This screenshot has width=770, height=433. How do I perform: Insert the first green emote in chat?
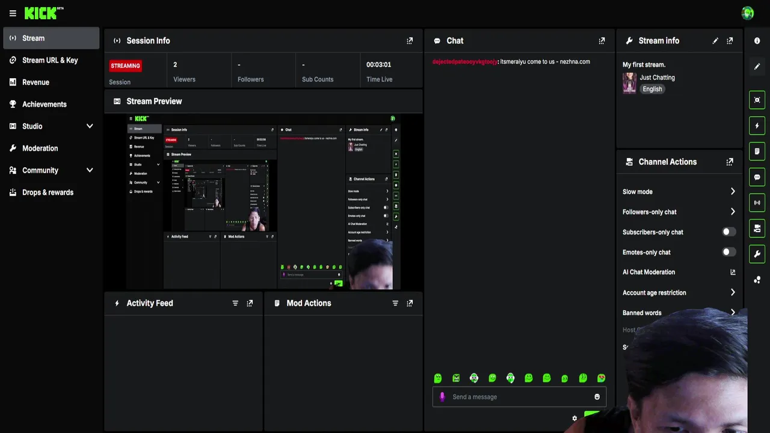(x=438, y=378)
